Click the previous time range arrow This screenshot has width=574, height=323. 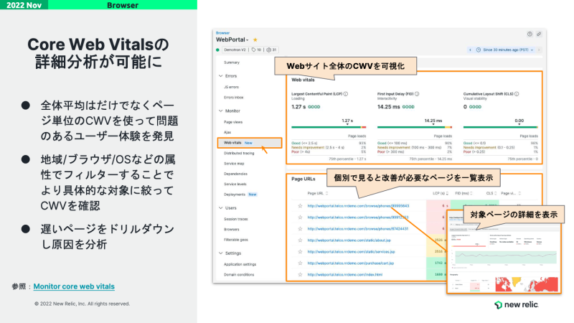(471, 50)
